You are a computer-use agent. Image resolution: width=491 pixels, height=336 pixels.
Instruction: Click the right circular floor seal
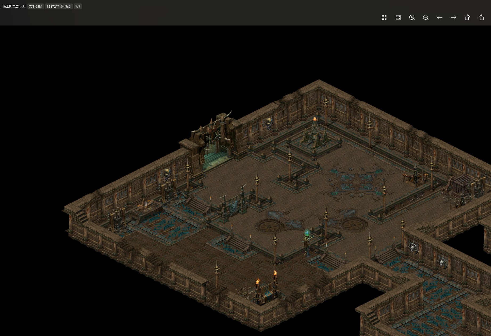pos(353,224)
